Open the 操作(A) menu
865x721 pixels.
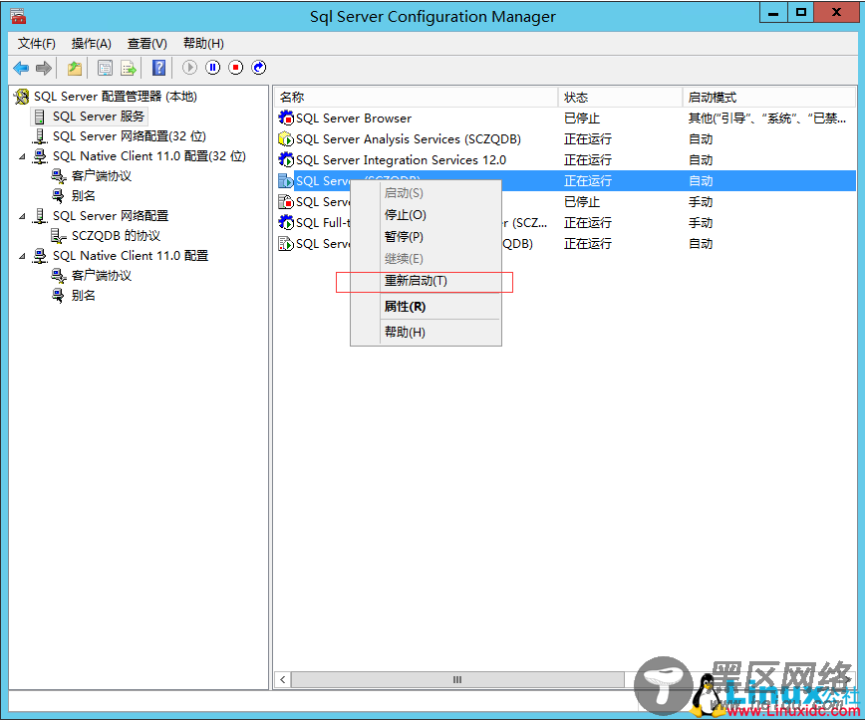tap(91, 44)
